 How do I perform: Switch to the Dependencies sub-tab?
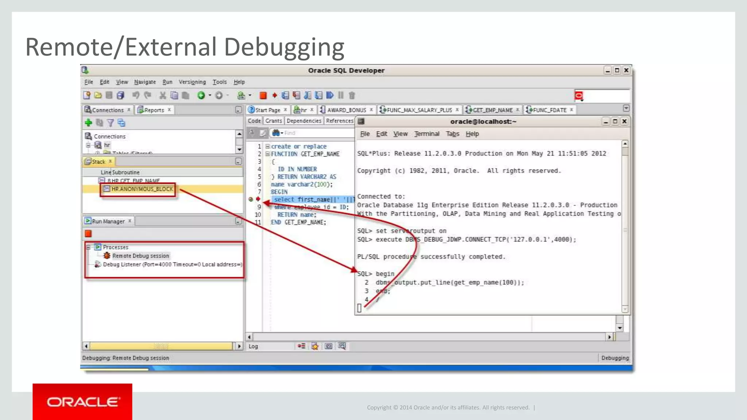(x=304, y=121)
